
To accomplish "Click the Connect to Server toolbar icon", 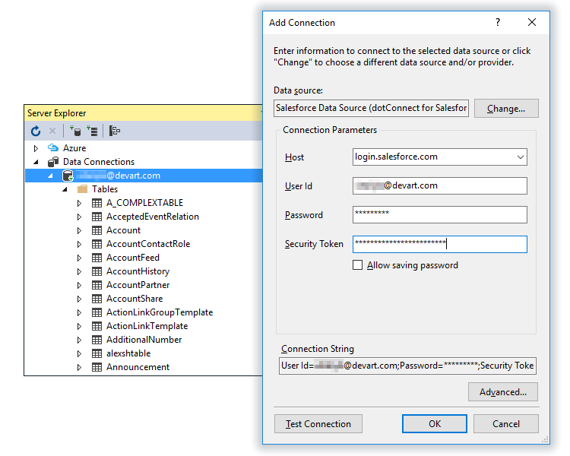I will click(x=92, y=131).
